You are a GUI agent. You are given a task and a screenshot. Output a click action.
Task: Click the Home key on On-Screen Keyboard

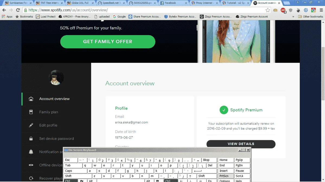pyautogui.click(x=226, y=160)
